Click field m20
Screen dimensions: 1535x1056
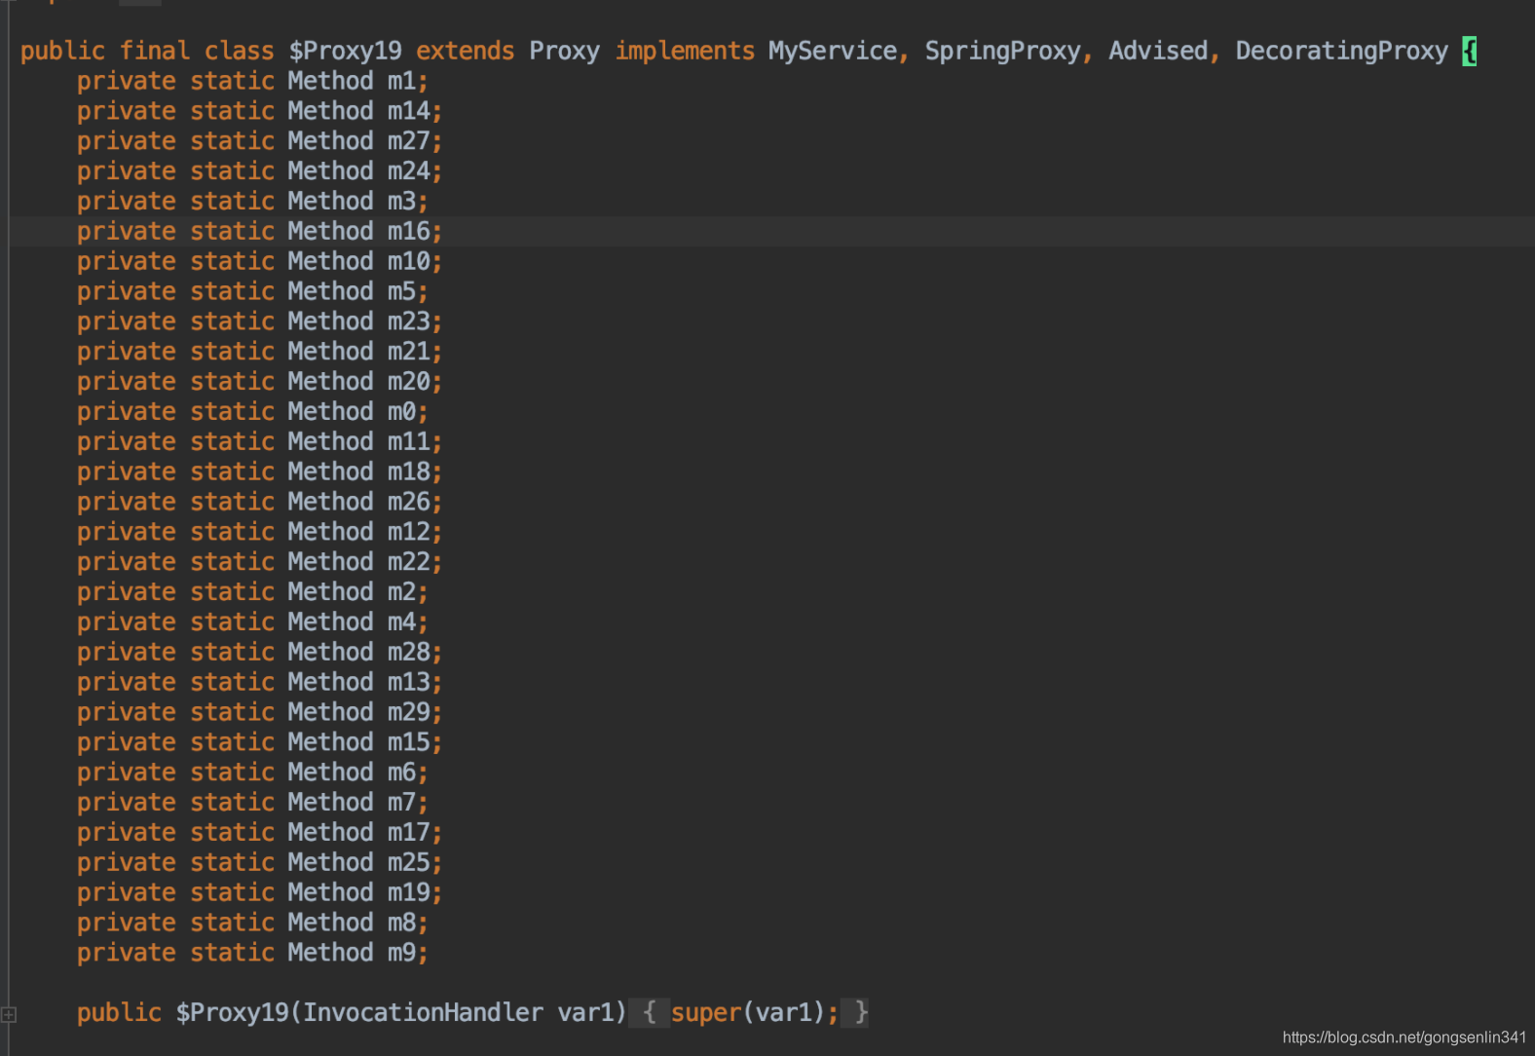tap(408, 382)
